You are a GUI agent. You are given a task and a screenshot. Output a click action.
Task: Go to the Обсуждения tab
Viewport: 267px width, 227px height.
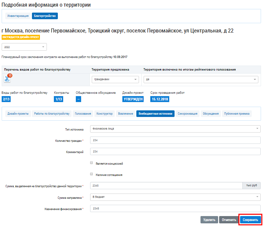coord(210,114)
